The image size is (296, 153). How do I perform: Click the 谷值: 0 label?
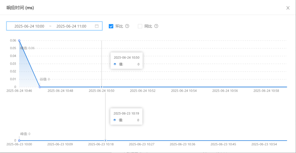[45, 79]
